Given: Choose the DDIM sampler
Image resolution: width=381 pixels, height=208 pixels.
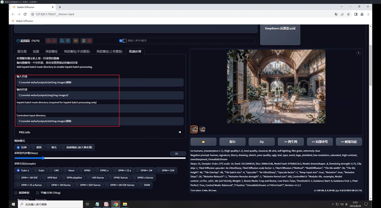Looking at the screenshot, I should (x=145, y=185).
